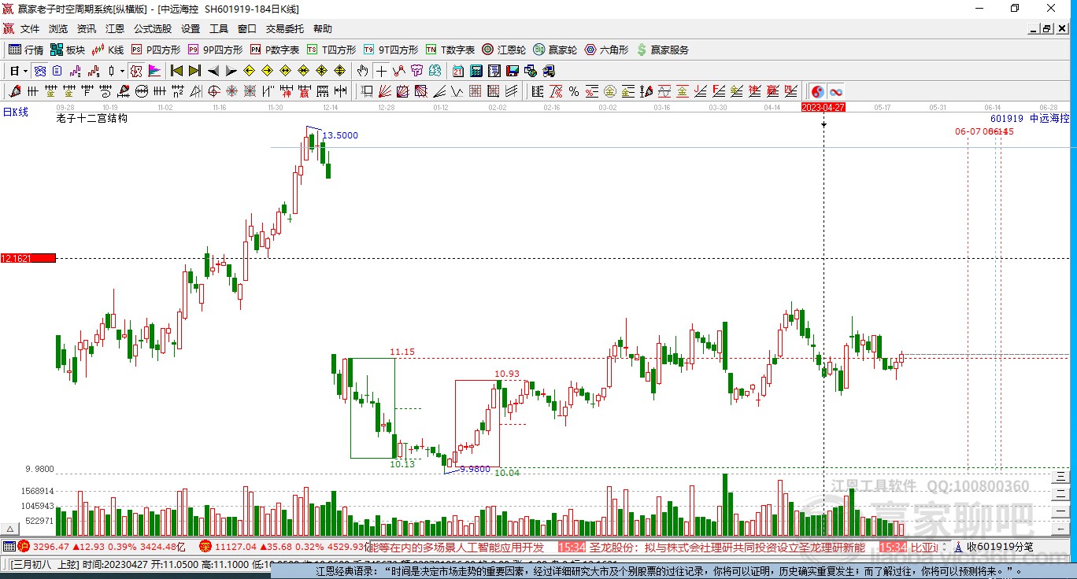
Task: Click the black left arrow icon
Action: click(213, 71)
